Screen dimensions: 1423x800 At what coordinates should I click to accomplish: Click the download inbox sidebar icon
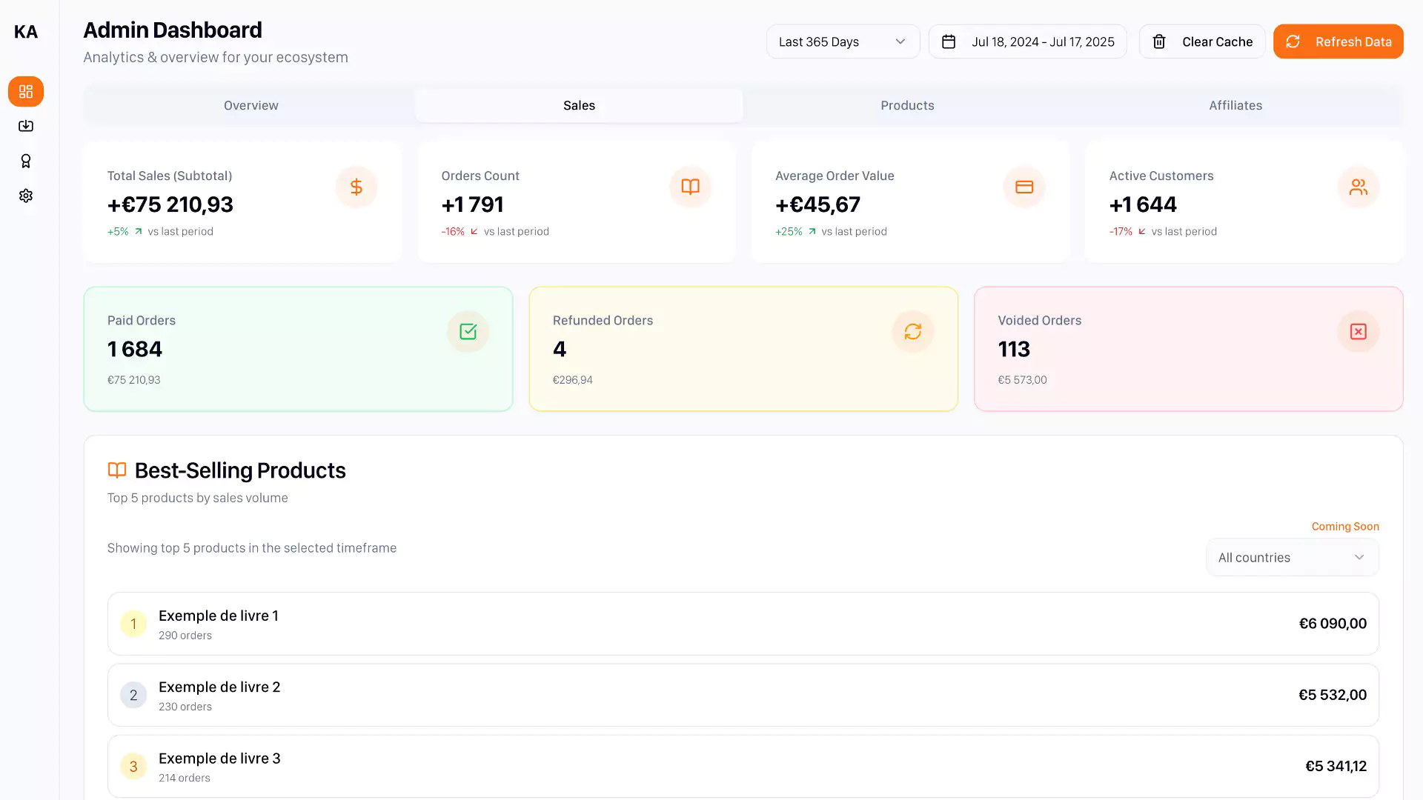click(26, 126)
